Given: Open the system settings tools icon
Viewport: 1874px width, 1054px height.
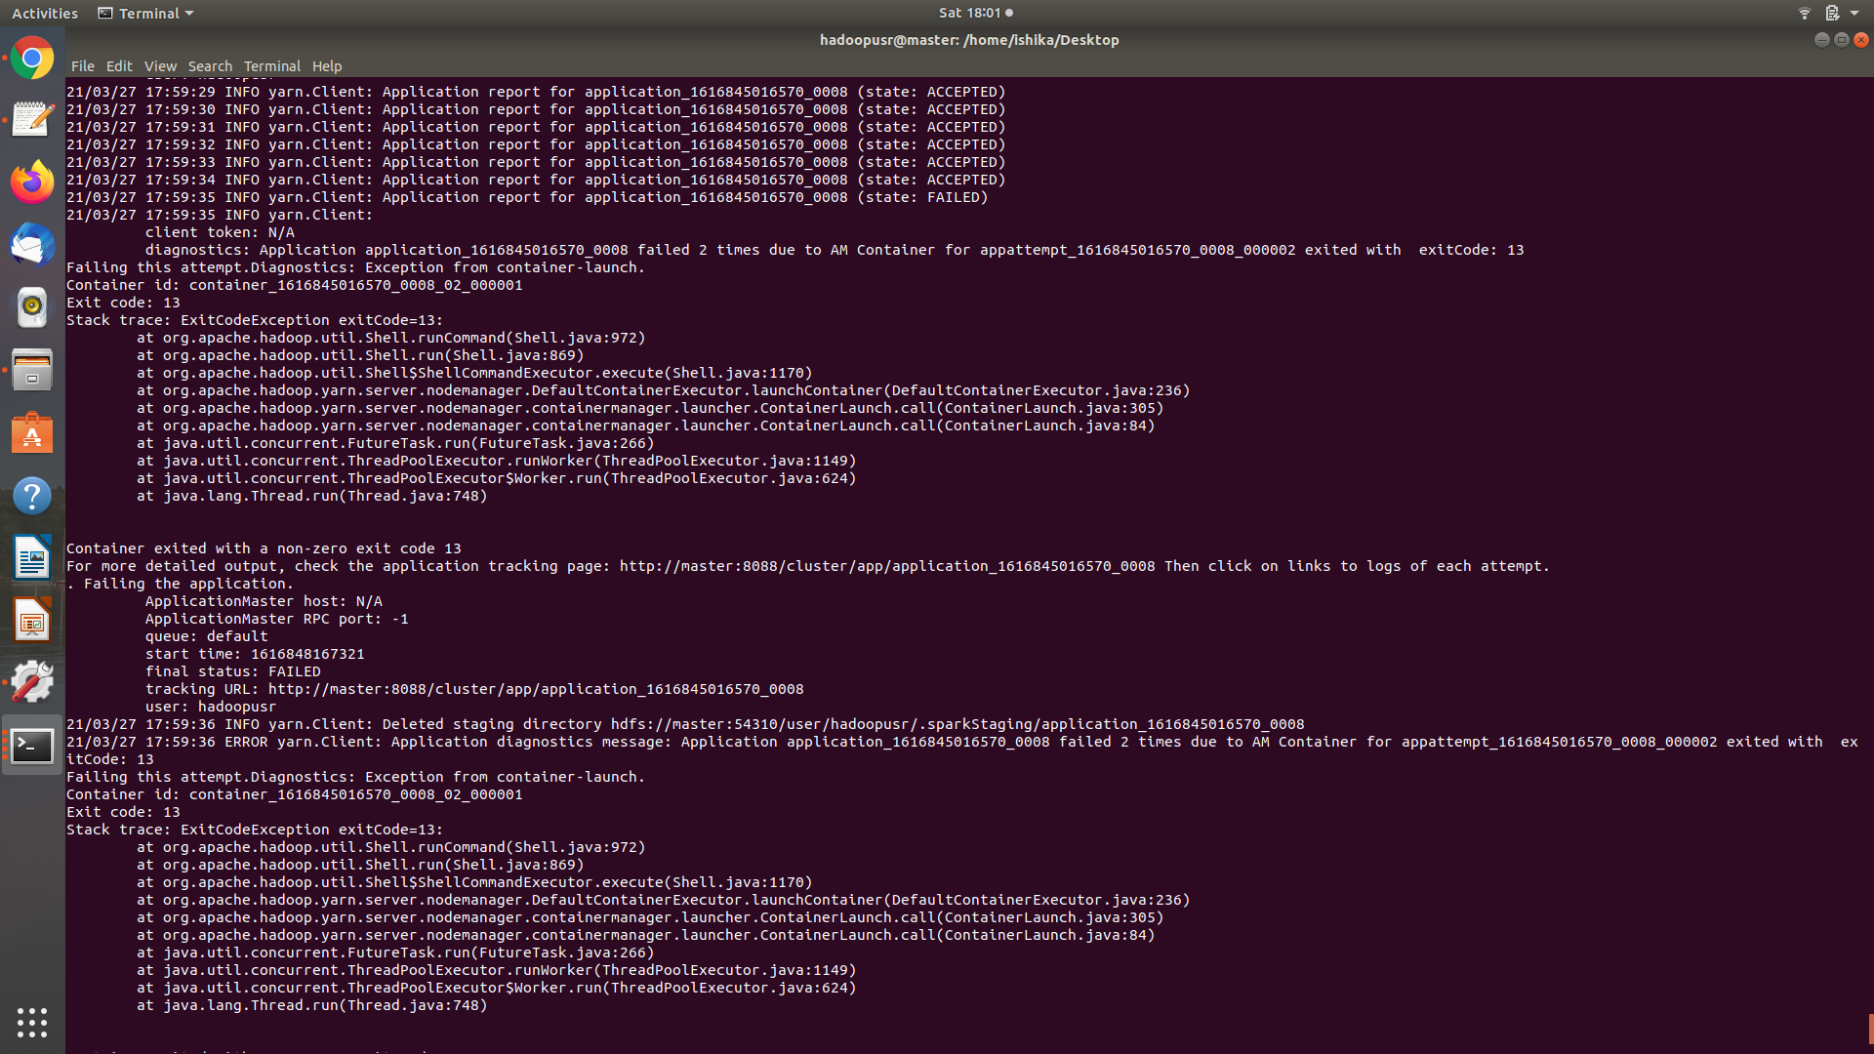Looking at the screenshot, I should coord(32,682).
